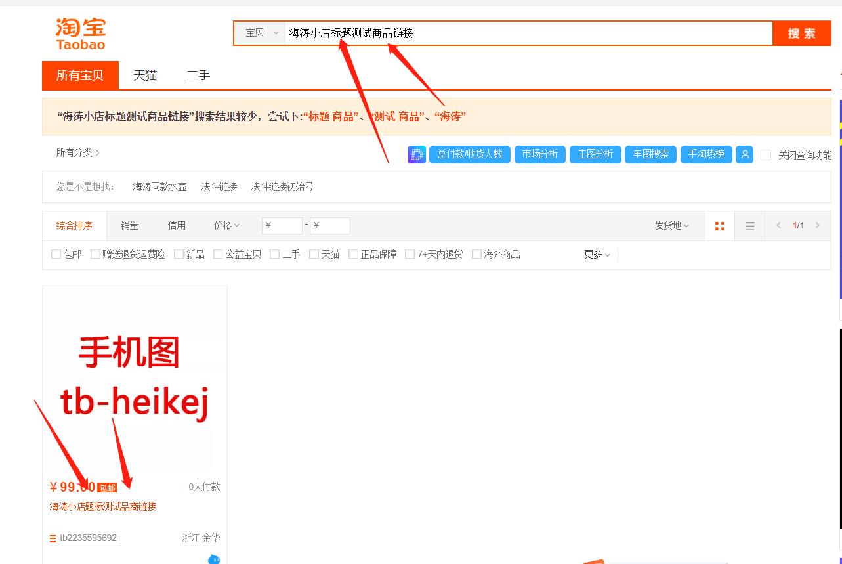
Task: Switch to grid view layout
Action: (719, 225)
